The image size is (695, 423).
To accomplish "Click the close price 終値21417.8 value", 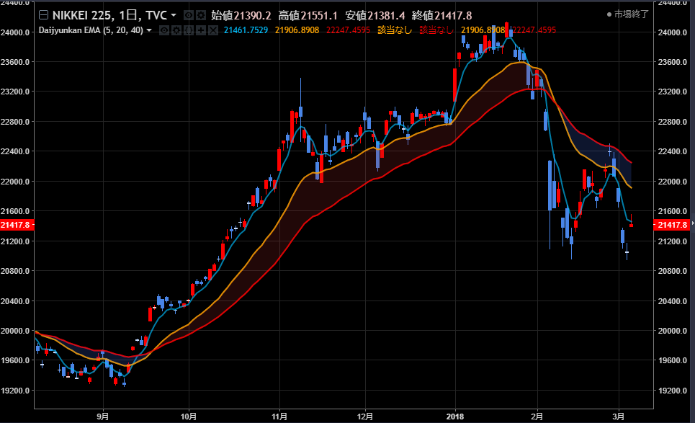I will pos(441,16).
